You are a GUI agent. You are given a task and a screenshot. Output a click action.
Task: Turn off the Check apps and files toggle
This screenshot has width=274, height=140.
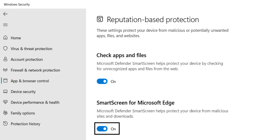pyautogui.click(x=102, y=81)
